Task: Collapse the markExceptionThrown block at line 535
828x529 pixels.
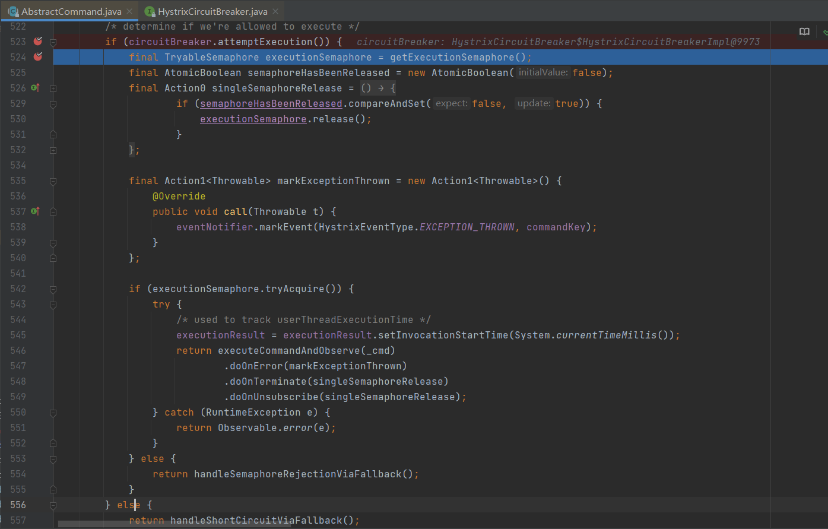Action: tap(52, 180)
